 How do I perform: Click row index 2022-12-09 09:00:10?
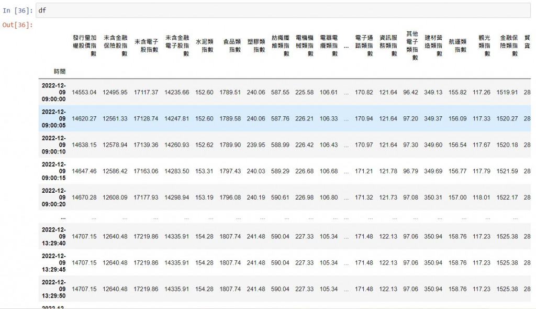click(54, 145)
